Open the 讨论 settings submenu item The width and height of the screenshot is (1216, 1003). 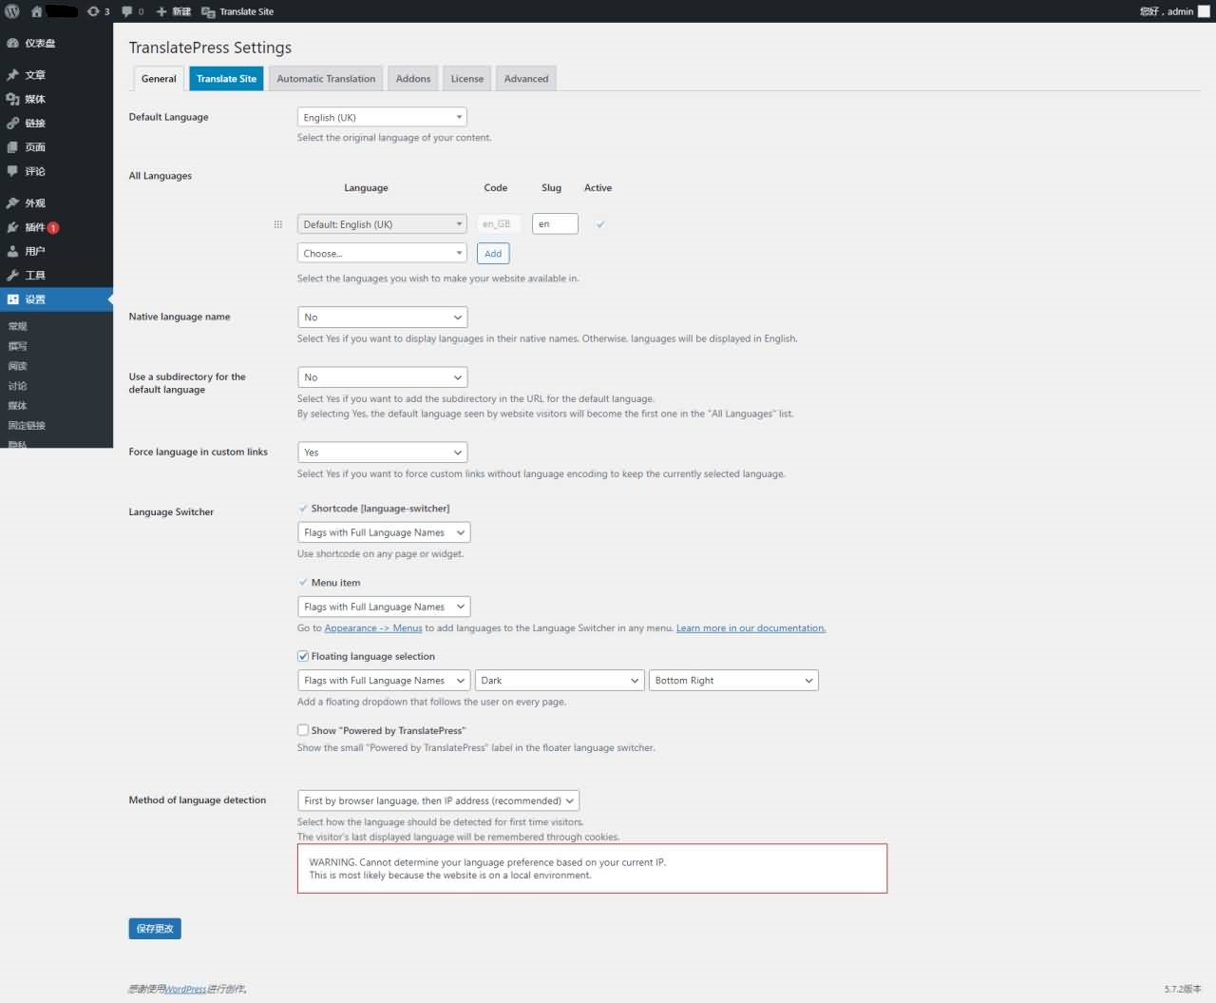click(x=18, y=386)
